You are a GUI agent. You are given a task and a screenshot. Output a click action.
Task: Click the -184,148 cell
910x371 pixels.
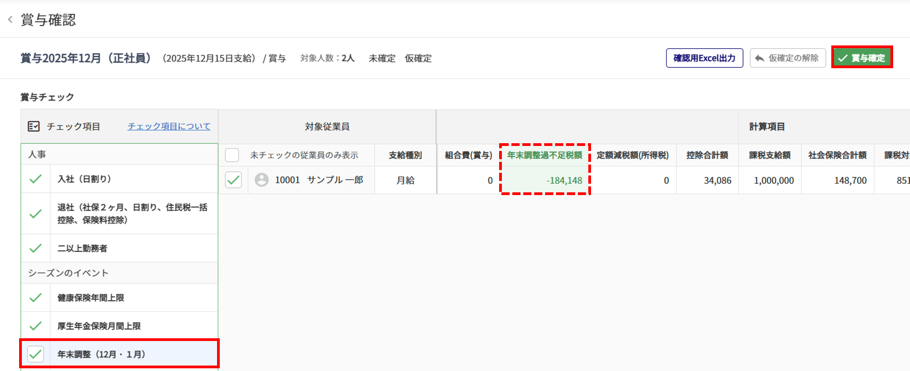[545, 180]
